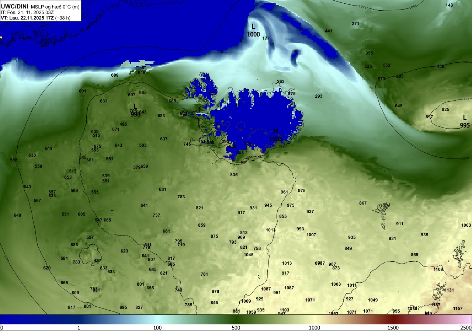Click the freezing level value 395
The width and height of the screenshot is (472, 331).
(369, 53)
